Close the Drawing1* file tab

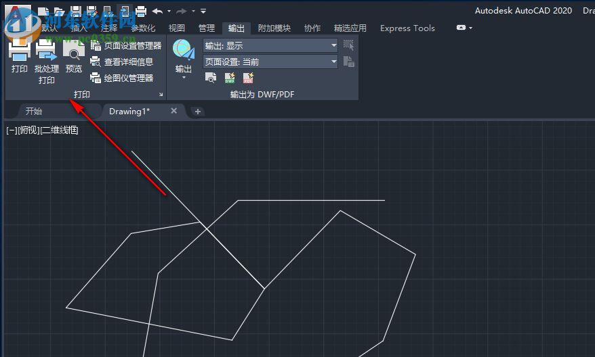pos(173,110)
